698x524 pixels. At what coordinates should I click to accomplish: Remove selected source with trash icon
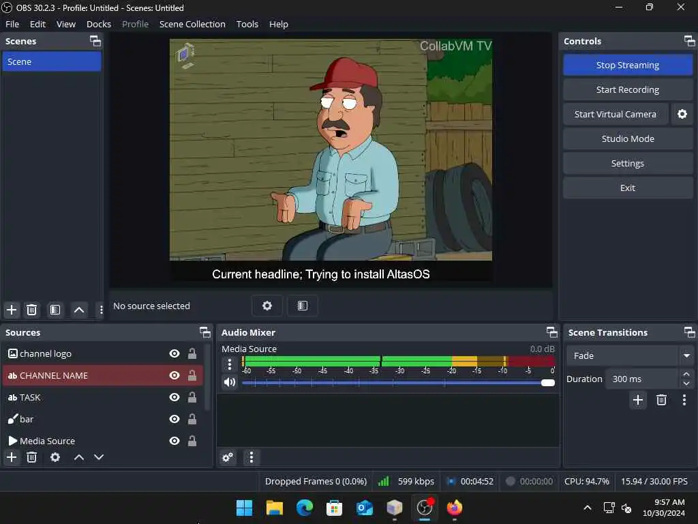(x=31, y=457)
